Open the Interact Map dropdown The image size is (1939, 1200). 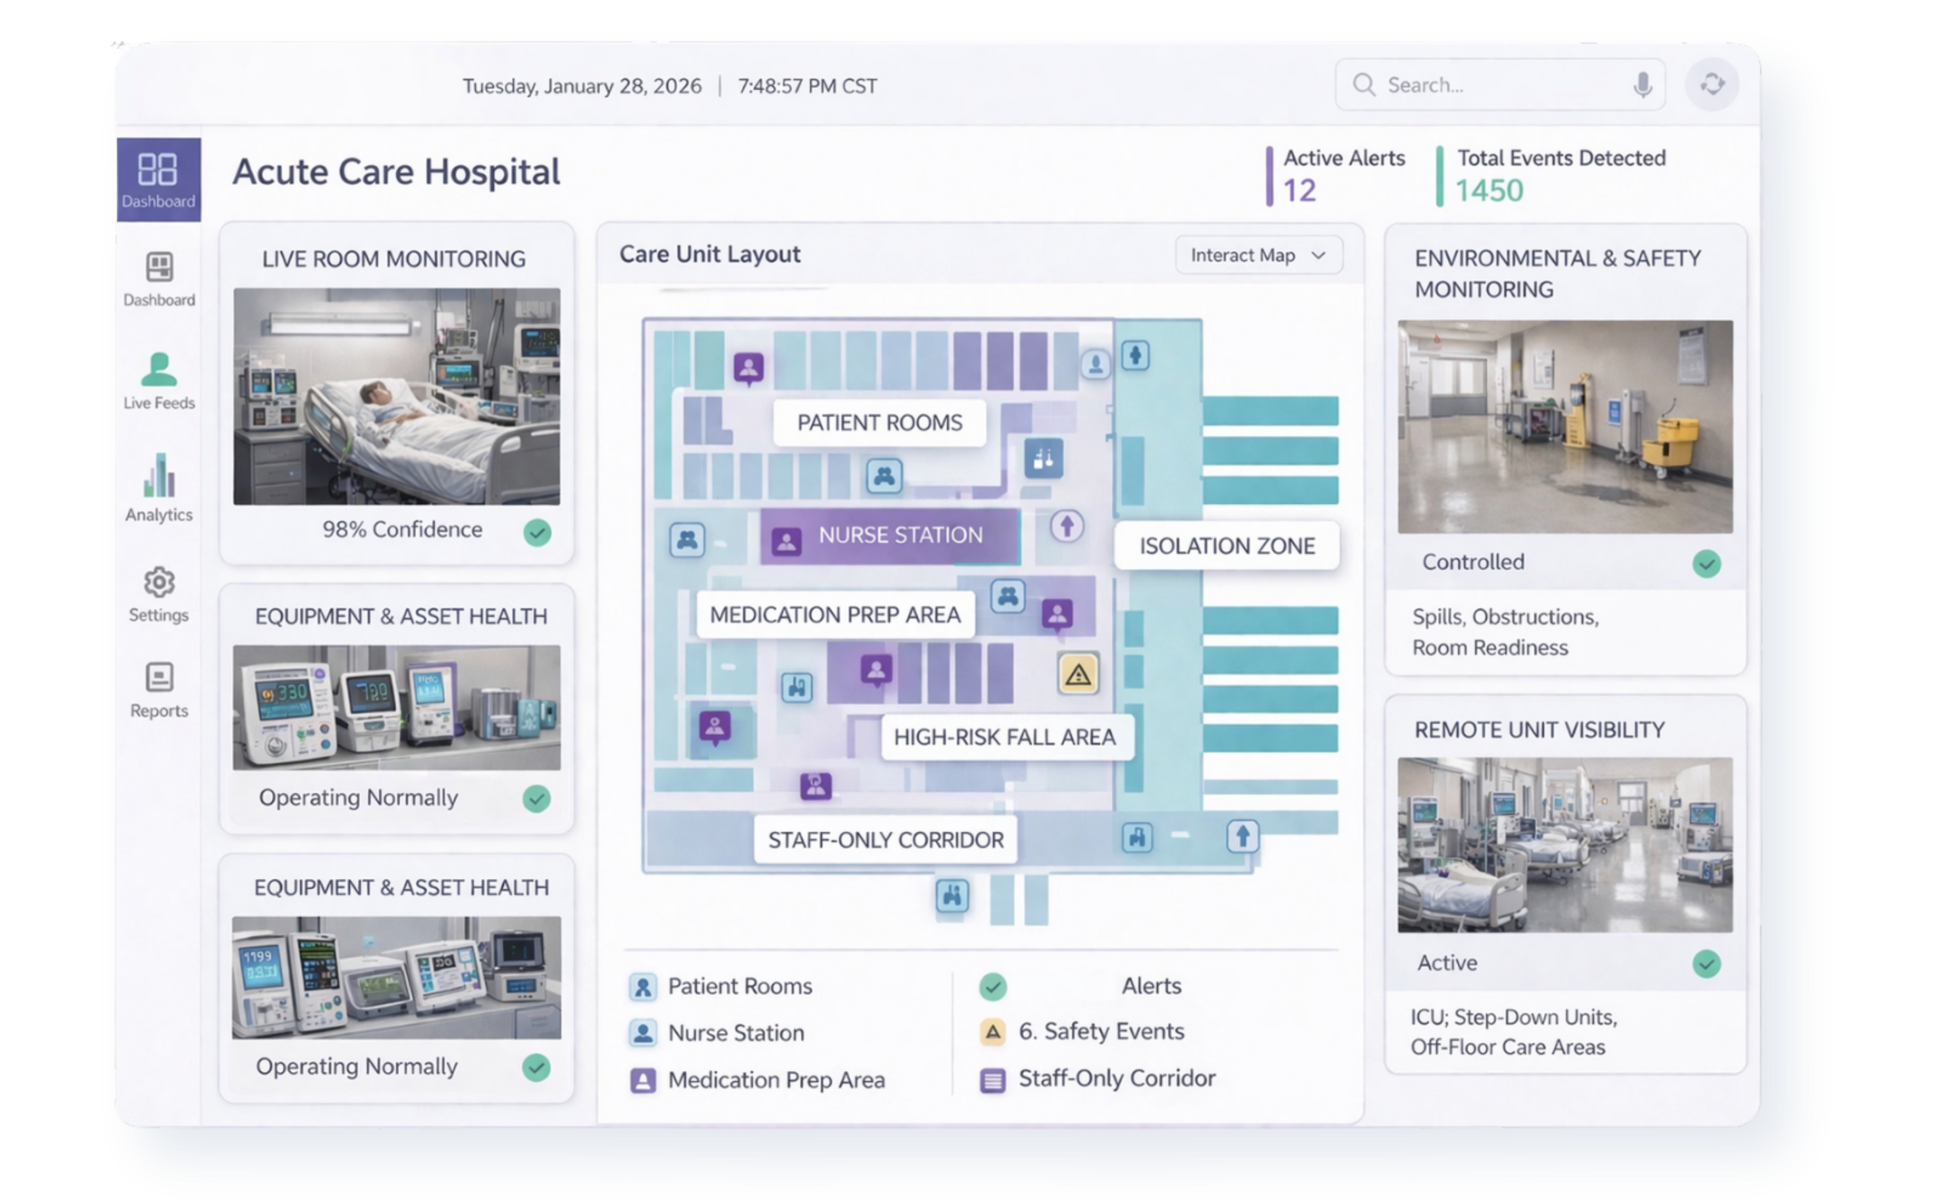point(1258,256)
